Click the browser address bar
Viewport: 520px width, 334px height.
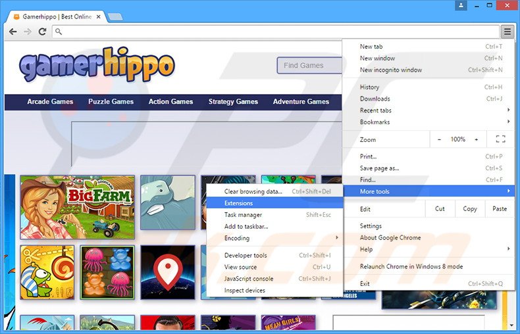(276, 32)
